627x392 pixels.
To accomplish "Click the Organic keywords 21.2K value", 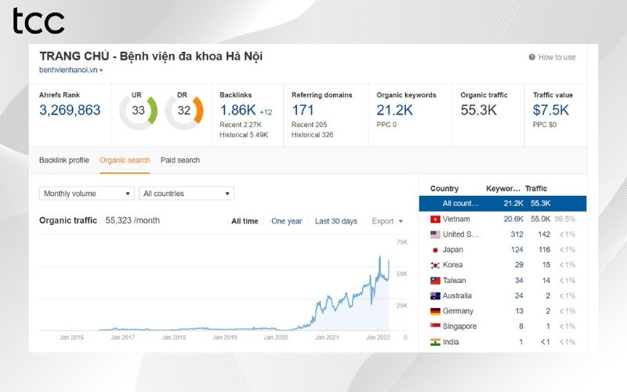I will pyautogui.click(x=395, y=110).
